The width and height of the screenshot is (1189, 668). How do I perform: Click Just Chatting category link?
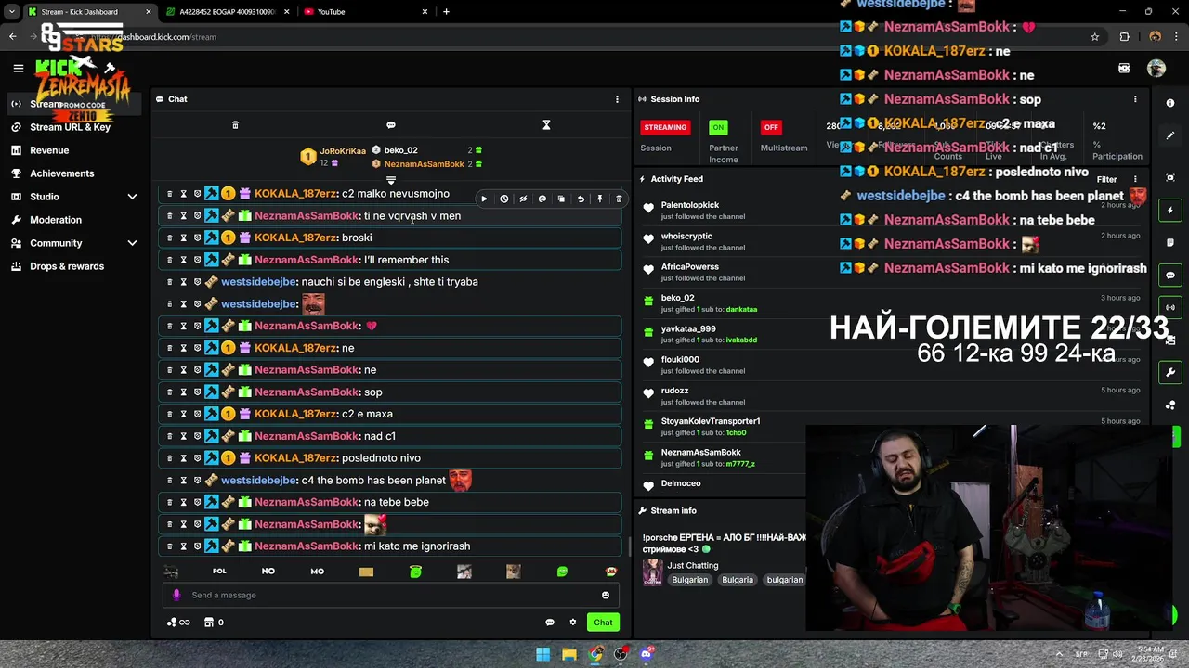point(693,565)
